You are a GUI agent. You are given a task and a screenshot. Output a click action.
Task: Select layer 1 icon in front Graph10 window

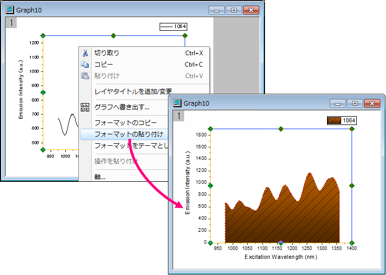click(179, 116)
